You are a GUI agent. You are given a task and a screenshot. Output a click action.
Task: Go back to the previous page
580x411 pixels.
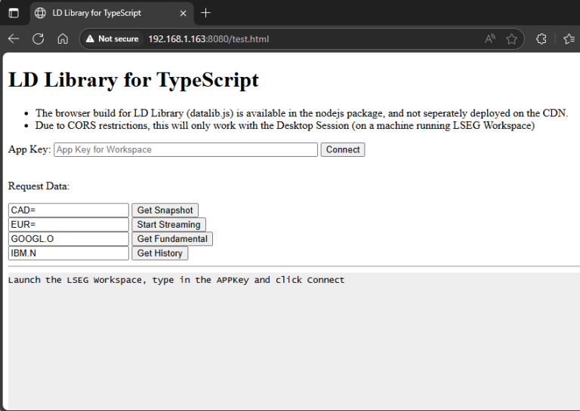14,38
